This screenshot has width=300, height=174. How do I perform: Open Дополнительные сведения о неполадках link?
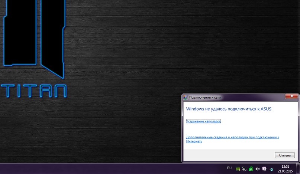232,139
